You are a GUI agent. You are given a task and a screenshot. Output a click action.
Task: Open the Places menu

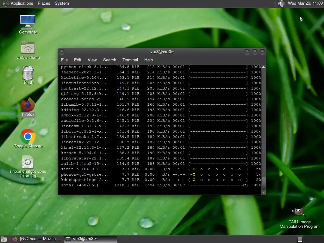44,3
